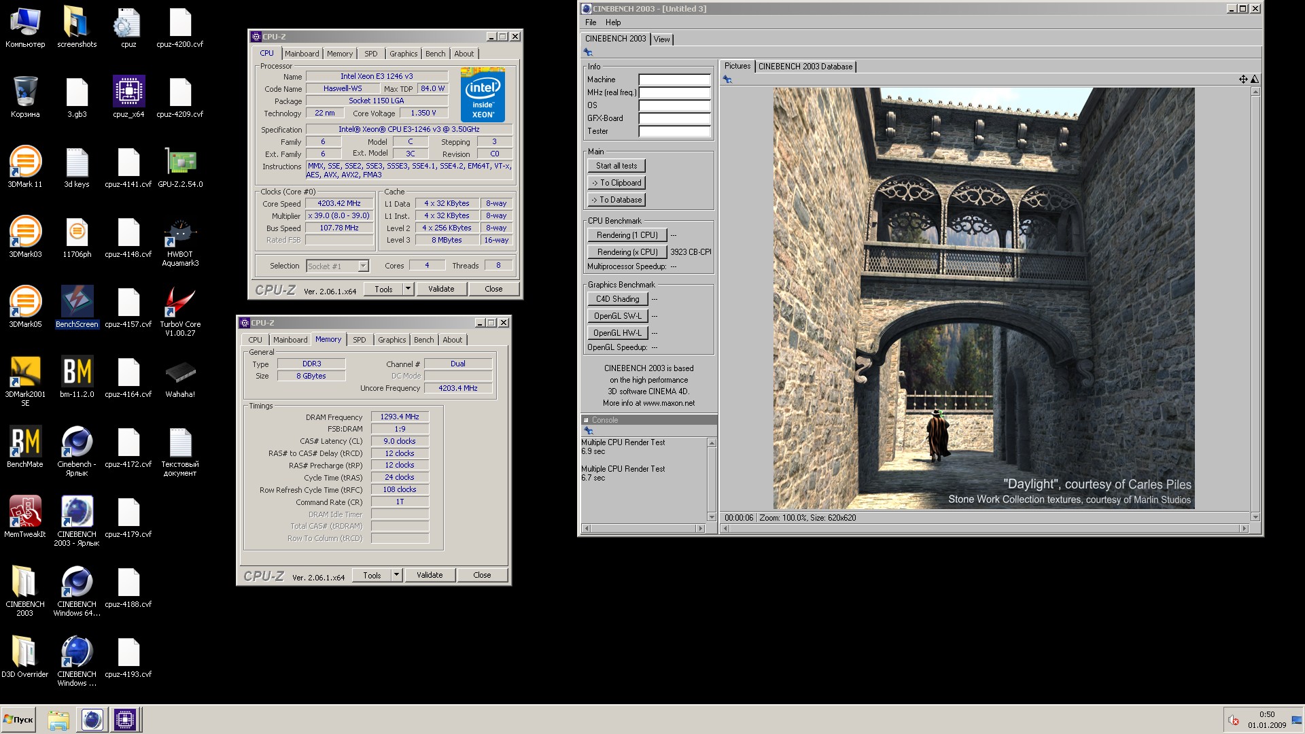Open the cpuz gear file icon
The width and height of the screenshot is (1305, 734).
point(128,28)
